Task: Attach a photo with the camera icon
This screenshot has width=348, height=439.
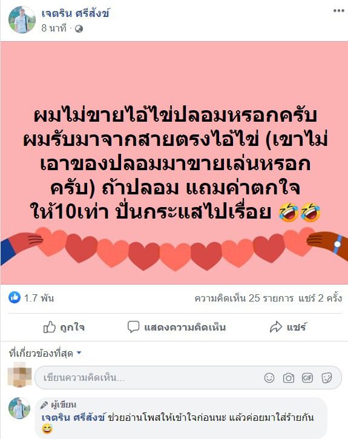Action: [289, 378]
